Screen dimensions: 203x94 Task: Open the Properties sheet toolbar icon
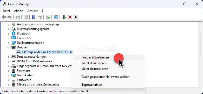tap(25, 17)
